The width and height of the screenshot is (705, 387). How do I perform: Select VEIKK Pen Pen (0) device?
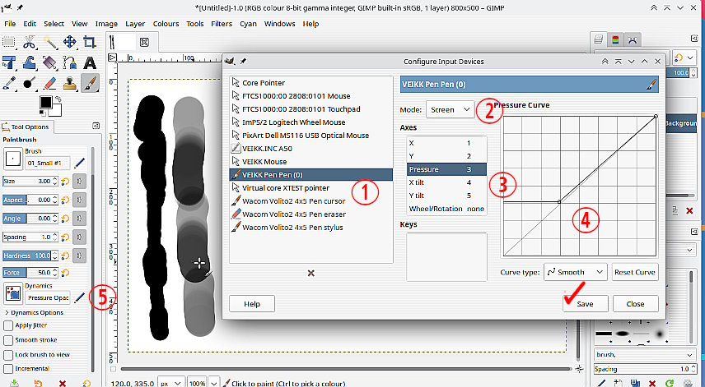coord(311,175)
